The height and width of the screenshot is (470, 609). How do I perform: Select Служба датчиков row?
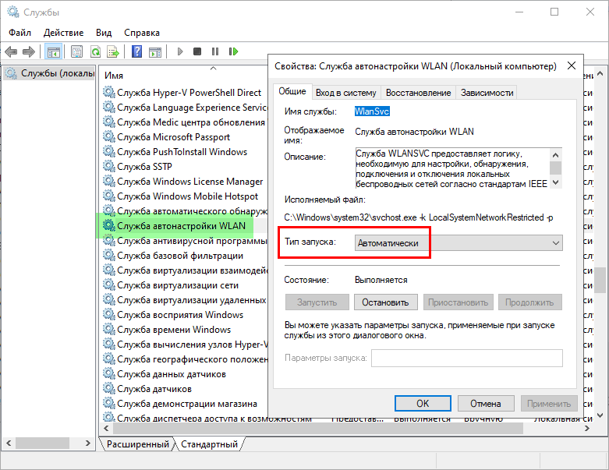(x=154, y=388)
